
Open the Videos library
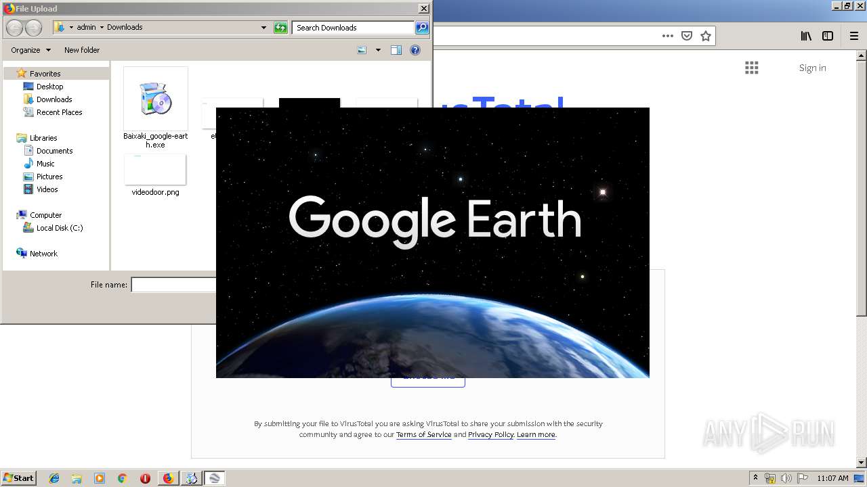click(47, 189)
